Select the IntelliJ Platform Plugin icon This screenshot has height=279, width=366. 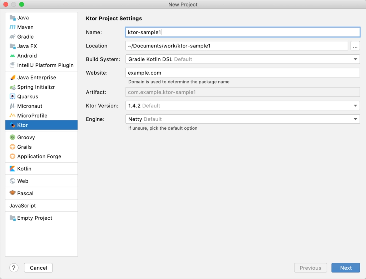13,65
